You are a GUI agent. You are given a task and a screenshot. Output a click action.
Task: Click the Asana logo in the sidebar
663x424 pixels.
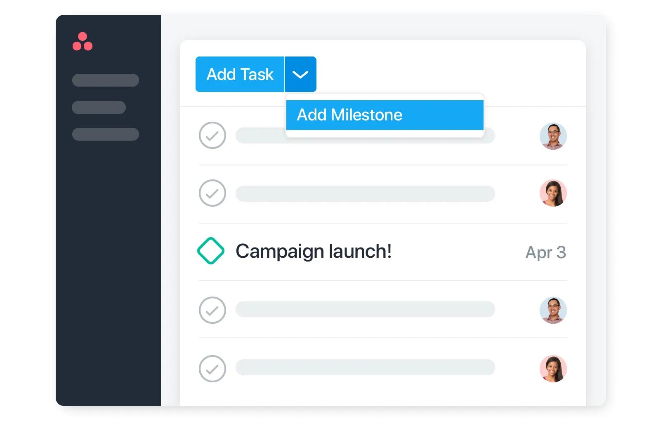tap(83, 41)
